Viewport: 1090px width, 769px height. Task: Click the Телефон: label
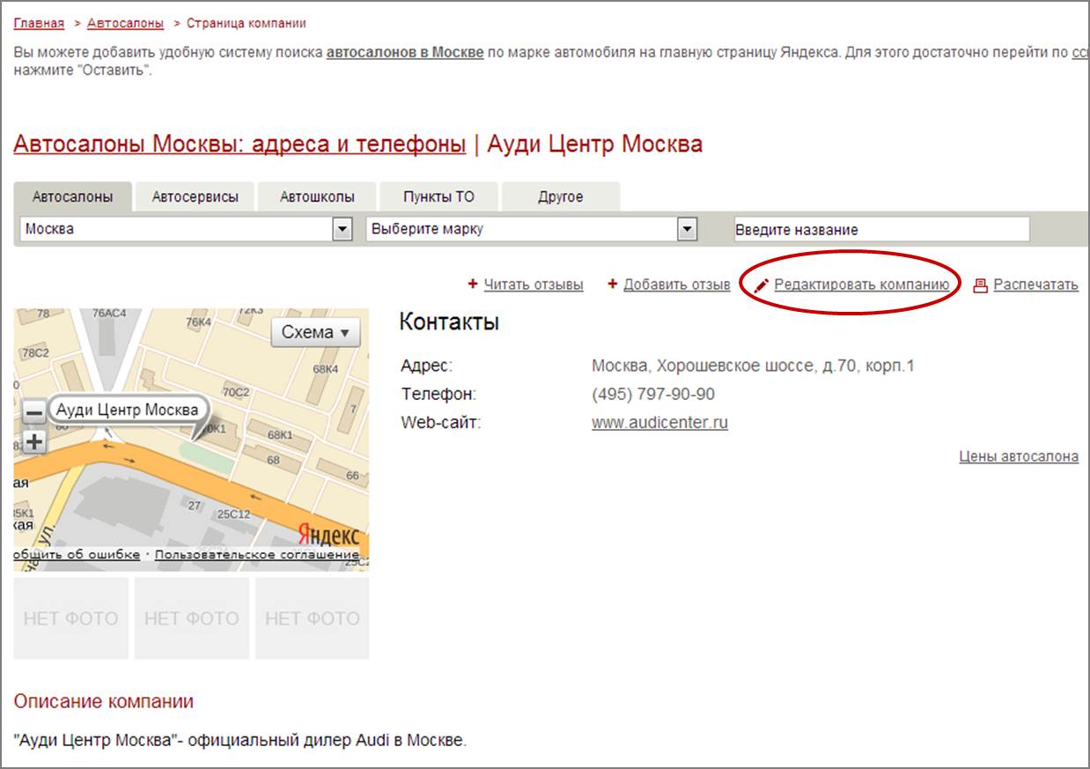pos(438,395)
